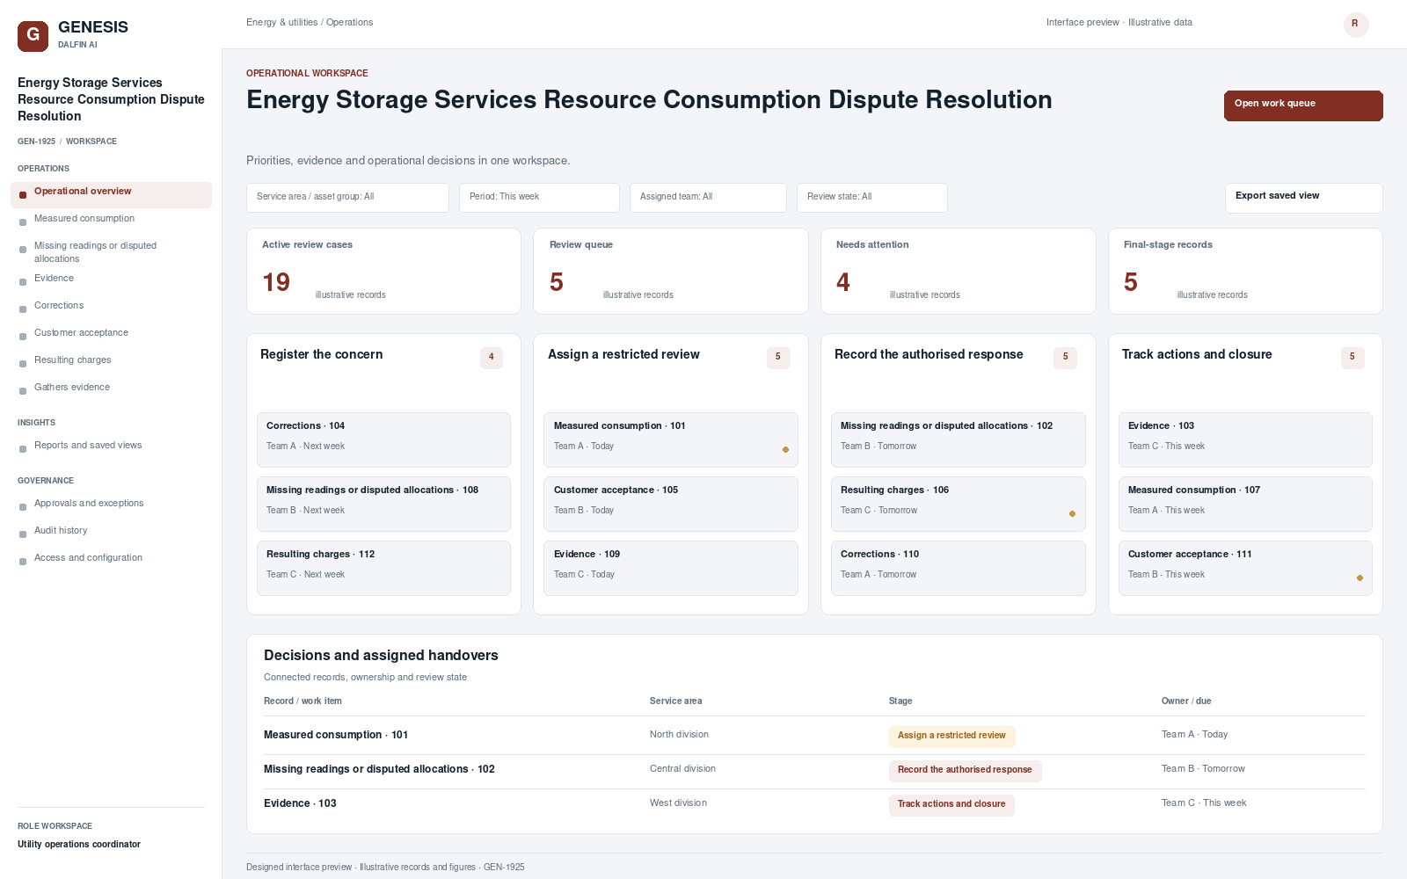
Task: Open the Assigned team filter
Action: (x=708, y=198)
